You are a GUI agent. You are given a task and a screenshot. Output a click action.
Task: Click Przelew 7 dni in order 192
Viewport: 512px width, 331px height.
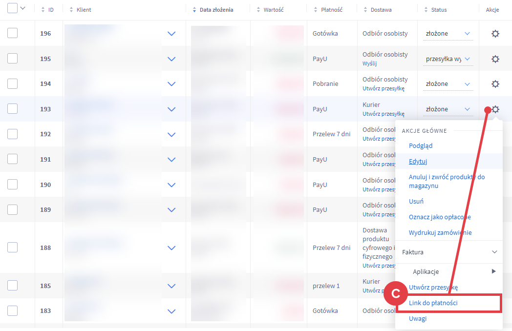(331, 134)
